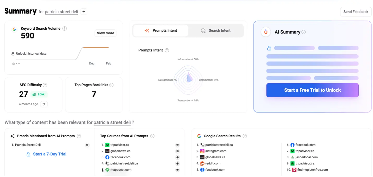
Task: Open patriciastreetdeli.ca Google result number 1
Action: click(x=219, y=145)
